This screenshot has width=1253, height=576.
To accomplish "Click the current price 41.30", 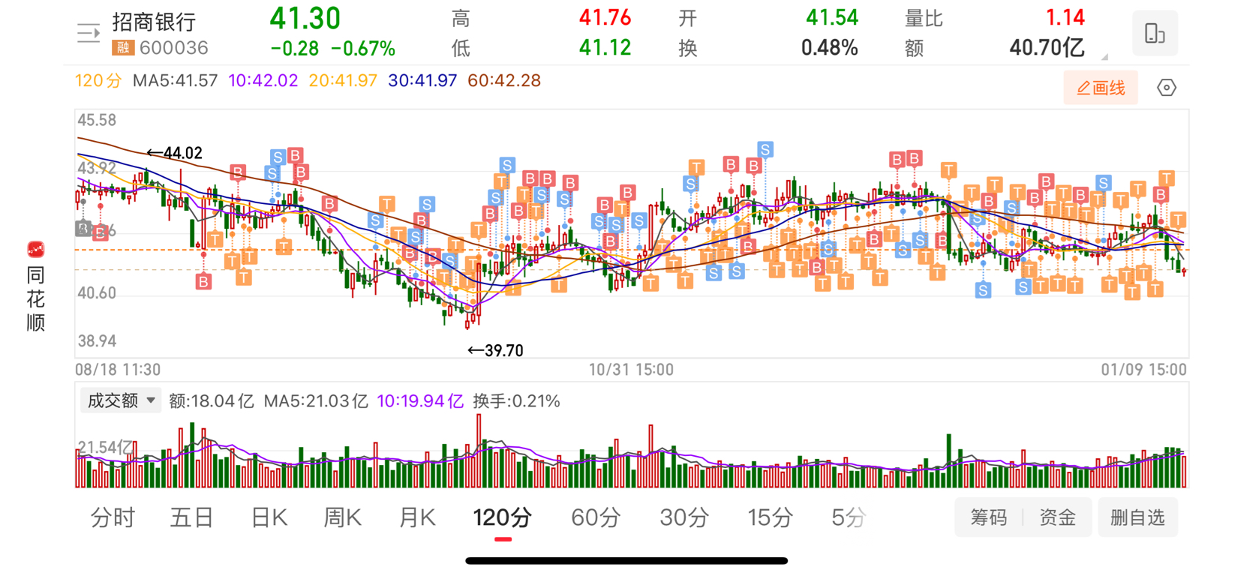I will (x=305, y=18).
